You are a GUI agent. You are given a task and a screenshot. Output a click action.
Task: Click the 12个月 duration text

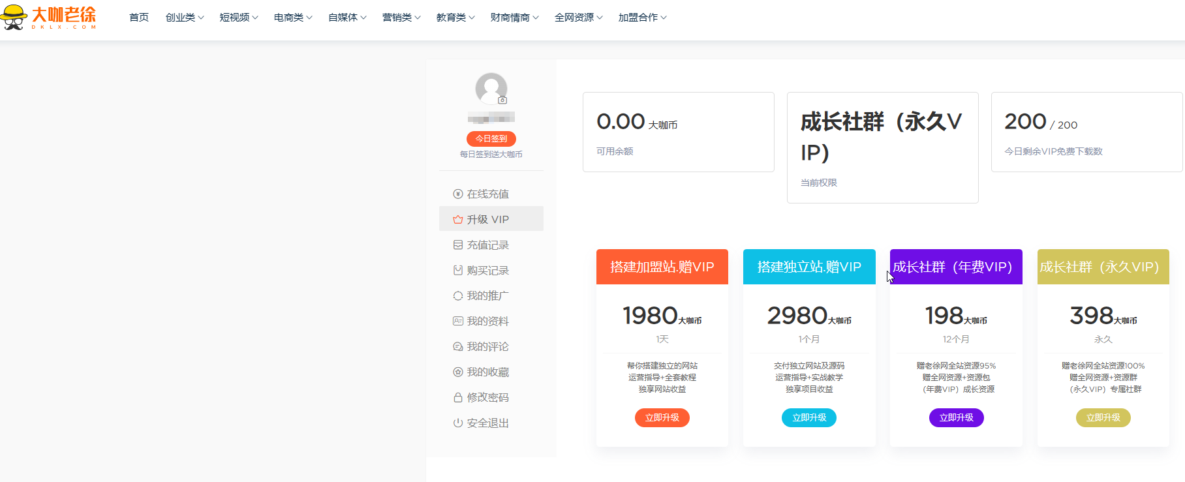tap(956, 339)
